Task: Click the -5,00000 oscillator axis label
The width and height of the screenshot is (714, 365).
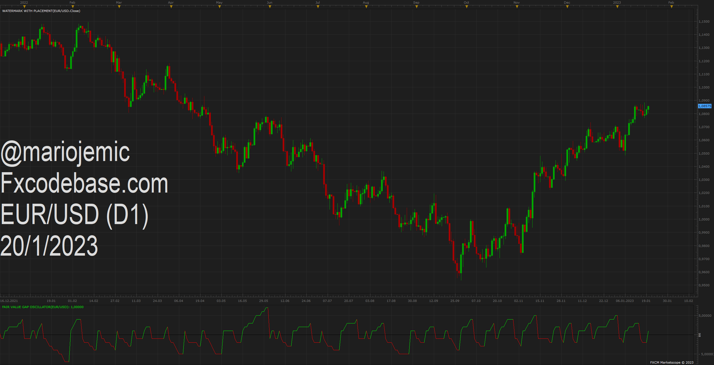Action: [x=707, y=354]
